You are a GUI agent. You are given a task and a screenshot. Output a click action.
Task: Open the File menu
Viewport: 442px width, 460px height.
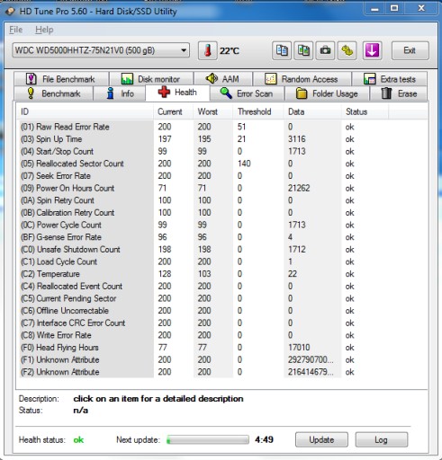point(15,30)
